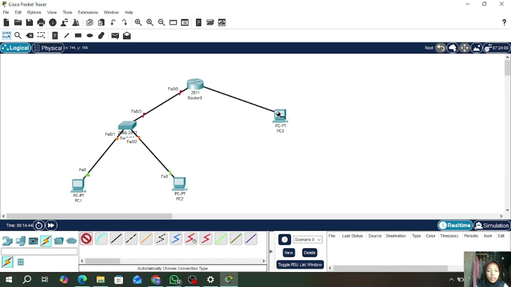Image resolution: width=511 pixels, height=287 pixels.
Task: Switch to Logical workspace view
Action: pyautogui.click(x=15, y=48)
